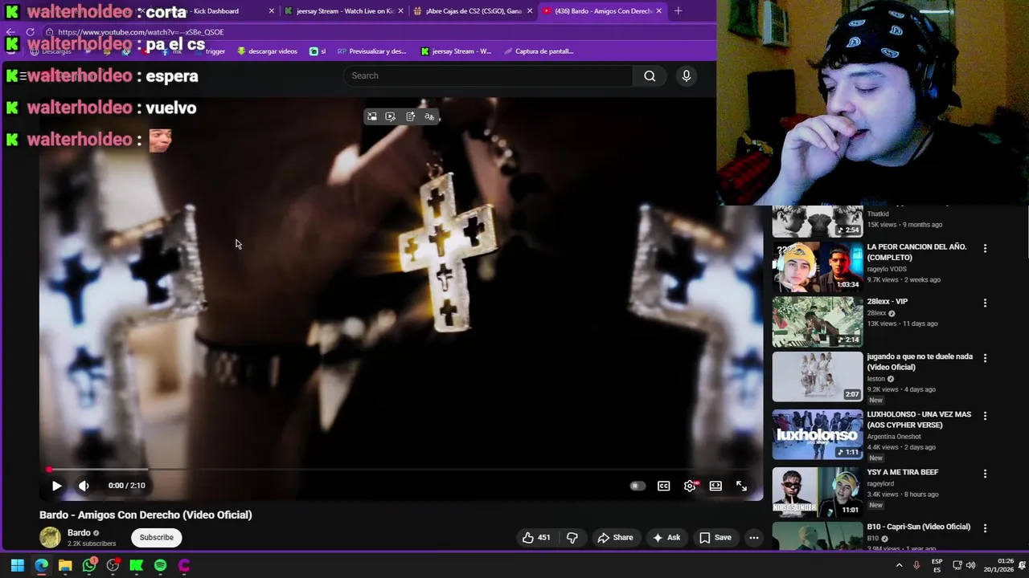Open jugando a que no te duele nada thumbnail
The width and height of the screenshot is (1029, 578).
(x=817, y=376)
